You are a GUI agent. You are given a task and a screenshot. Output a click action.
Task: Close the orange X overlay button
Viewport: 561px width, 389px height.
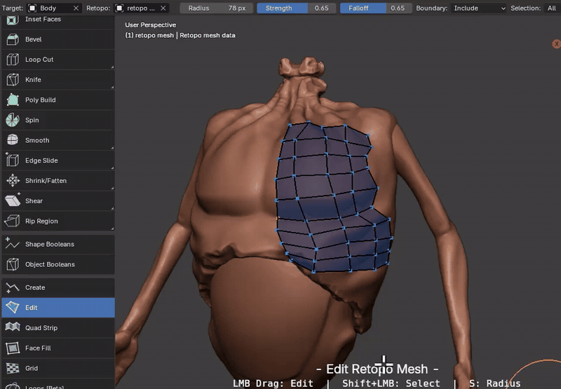[x=556, y=44]
